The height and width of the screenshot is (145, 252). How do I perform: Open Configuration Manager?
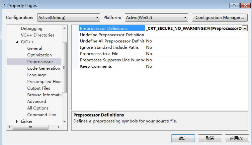tap(220, 18)
